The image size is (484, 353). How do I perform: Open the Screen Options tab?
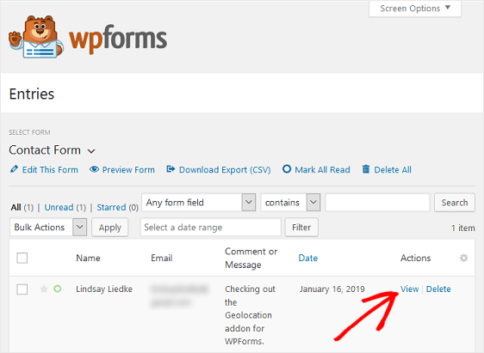415,9
